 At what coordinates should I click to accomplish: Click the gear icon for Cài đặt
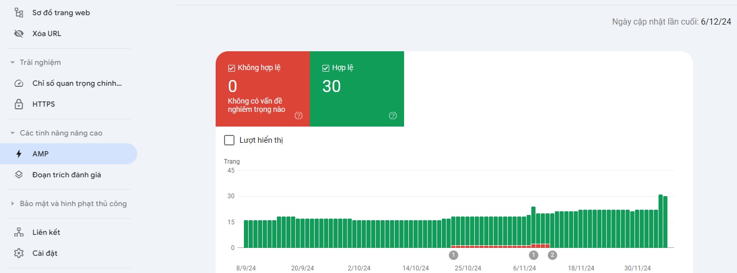(19, 253)
